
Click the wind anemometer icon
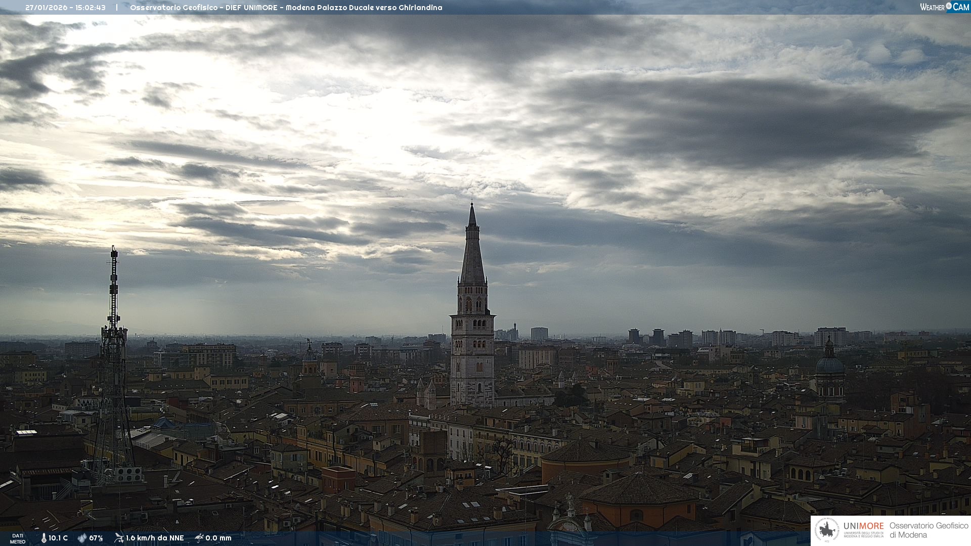coord(119,538)
